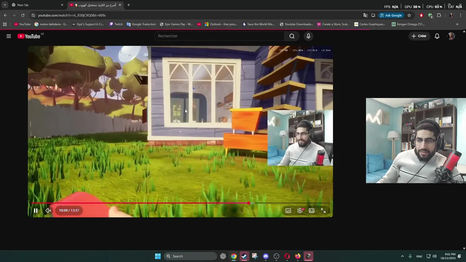This screenshot has width=466, height=262.
Task: Pause the YouTube video
Action: tap(36, 210)
